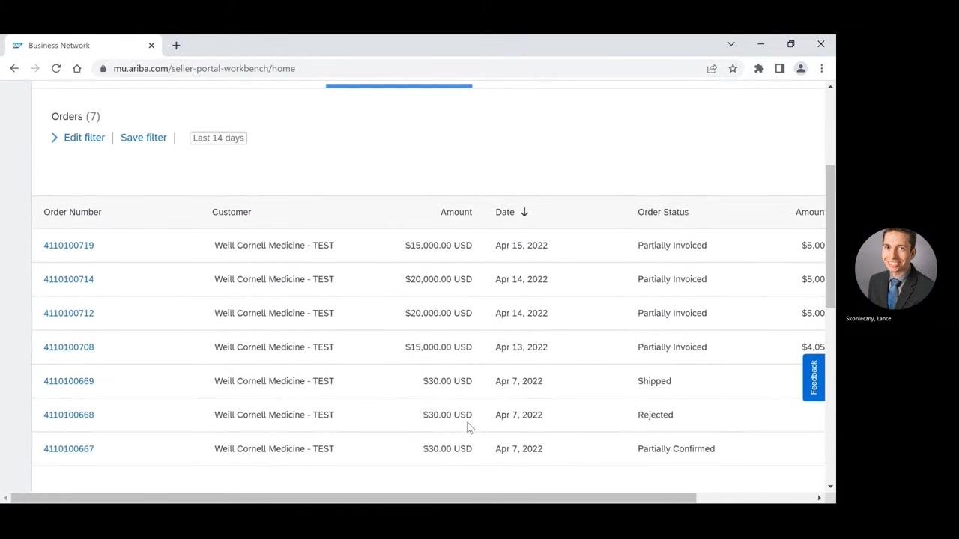Screen dimensions: 959x539
Task: Bookmark this page with the star icon
Action: pos(733,68)
